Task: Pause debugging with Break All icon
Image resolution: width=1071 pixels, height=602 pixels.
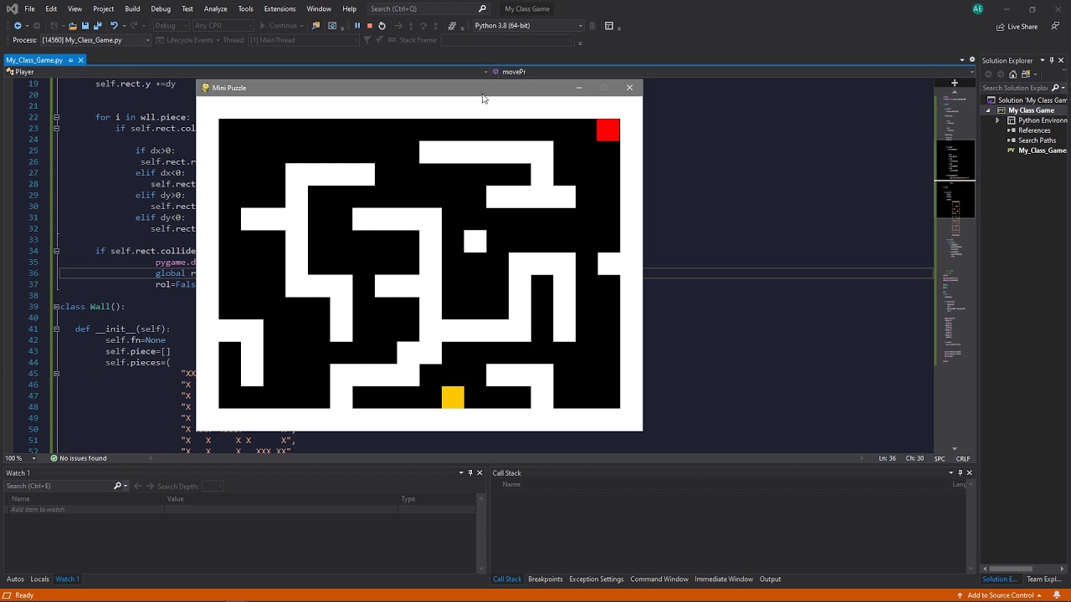Action: pos(357,26)
